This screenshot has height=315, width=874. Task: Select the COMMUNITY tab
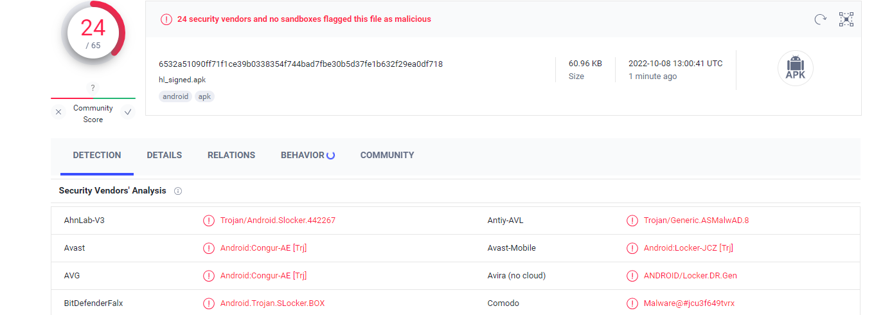pos(387,155)
